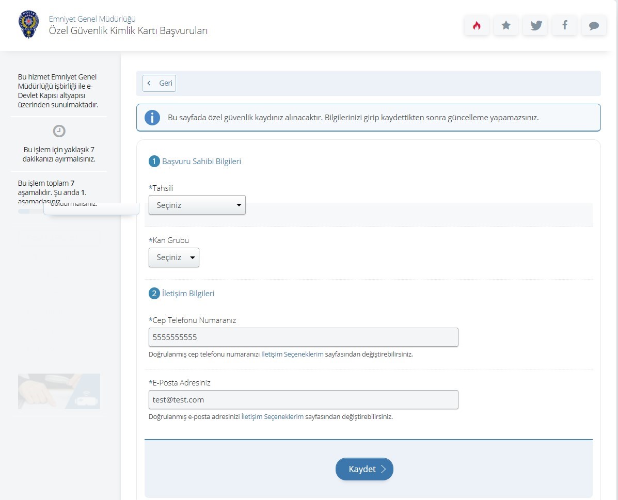Add service to favorites with star icon
This screenshot has width=618, height=500.
506,25
